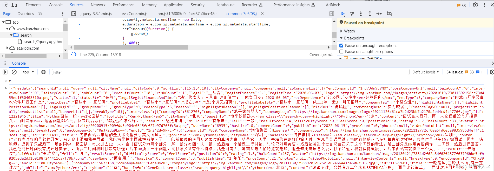Click the 1 info issue badge
This screenshot has width=494, height=171.
click(479, 72)
